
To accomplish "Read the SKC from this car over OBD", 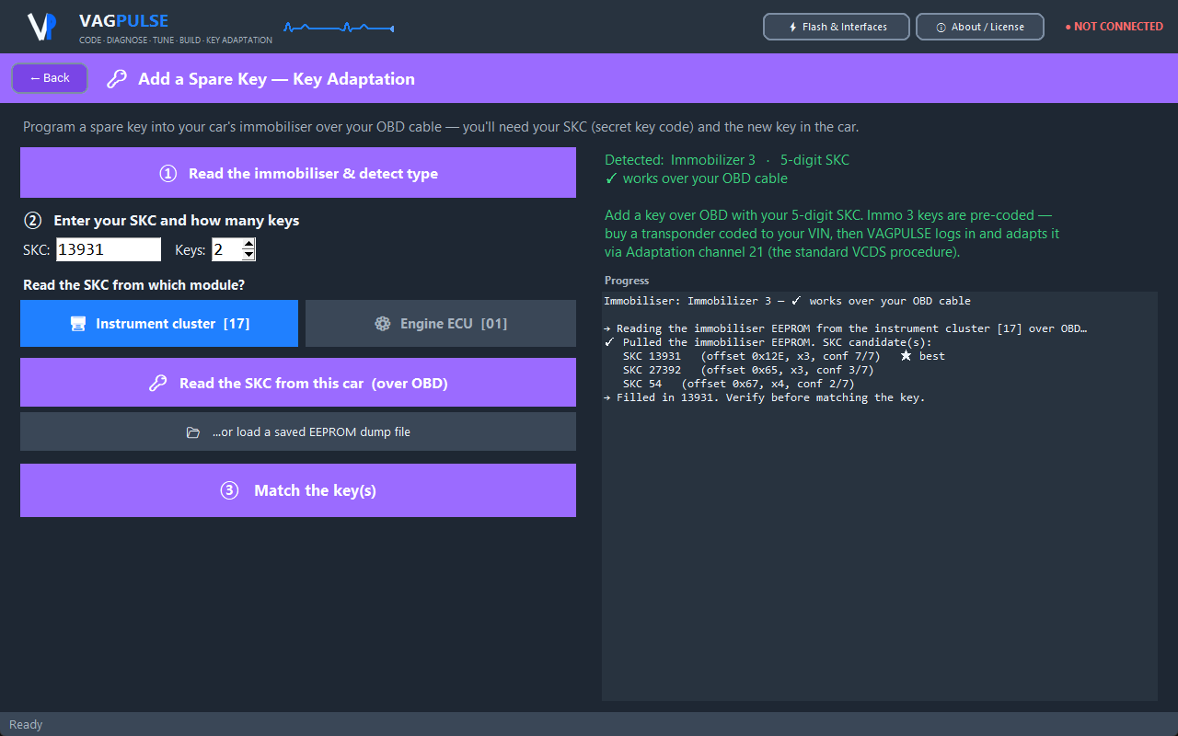I will pos(298,383).
